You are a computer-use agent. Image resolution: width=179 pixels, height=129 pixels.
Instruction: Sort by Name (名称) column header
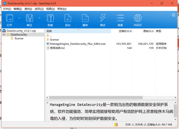(78, 31)
